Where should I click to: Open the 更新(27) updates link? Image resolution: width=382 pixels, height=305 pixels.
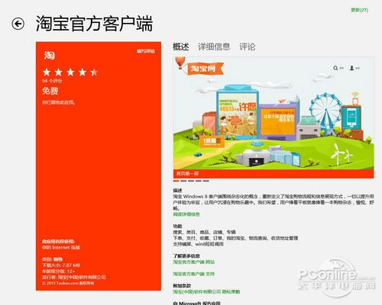[x=359, y=10]
